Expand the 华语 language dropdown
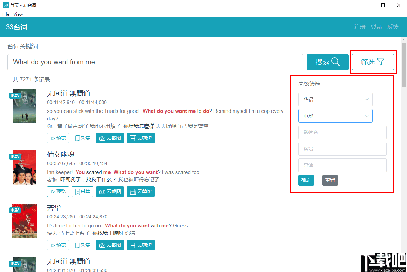407x272 pixels. pyautogui.click(x=335, y=99)
